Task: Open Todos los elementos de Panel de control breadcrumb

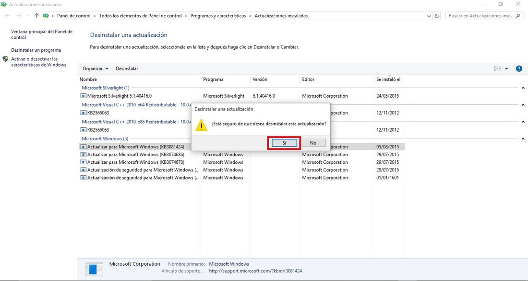Action: click(x=141, y=16)
